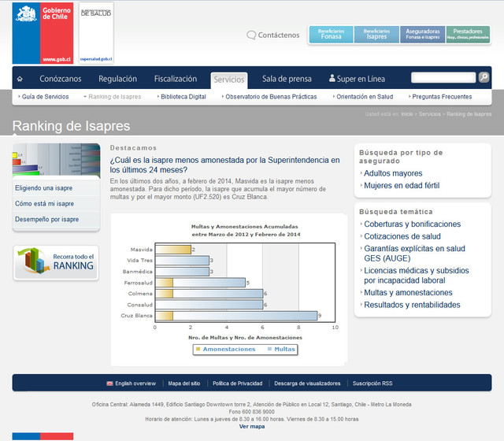This screenshot has width=504, height=441.
Task: Open Descarga de visualizadores footer link
Action: pos(307,384)
